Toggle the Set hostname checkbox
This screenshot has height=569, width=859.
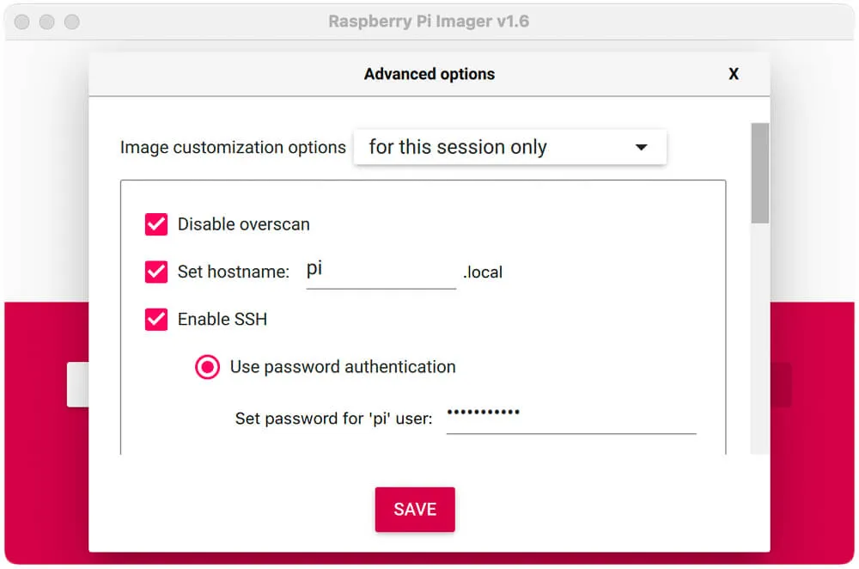click(156, 272)
